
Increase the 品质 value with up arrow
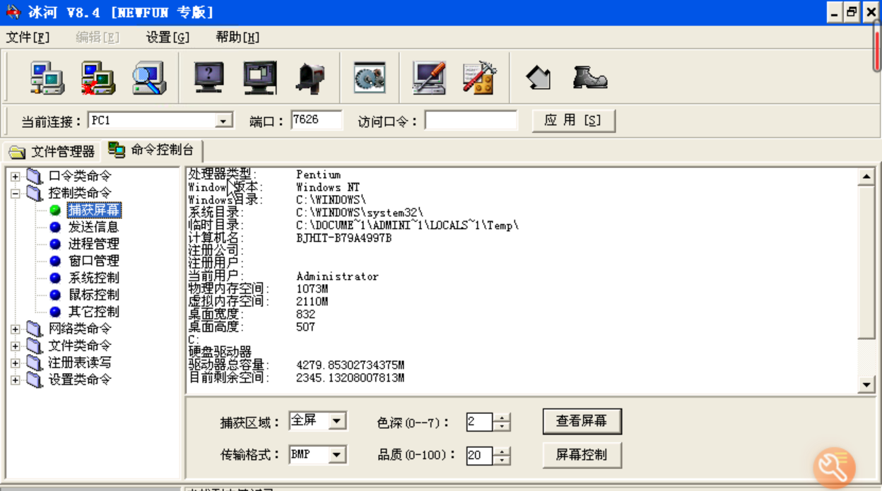coord(502,452)
